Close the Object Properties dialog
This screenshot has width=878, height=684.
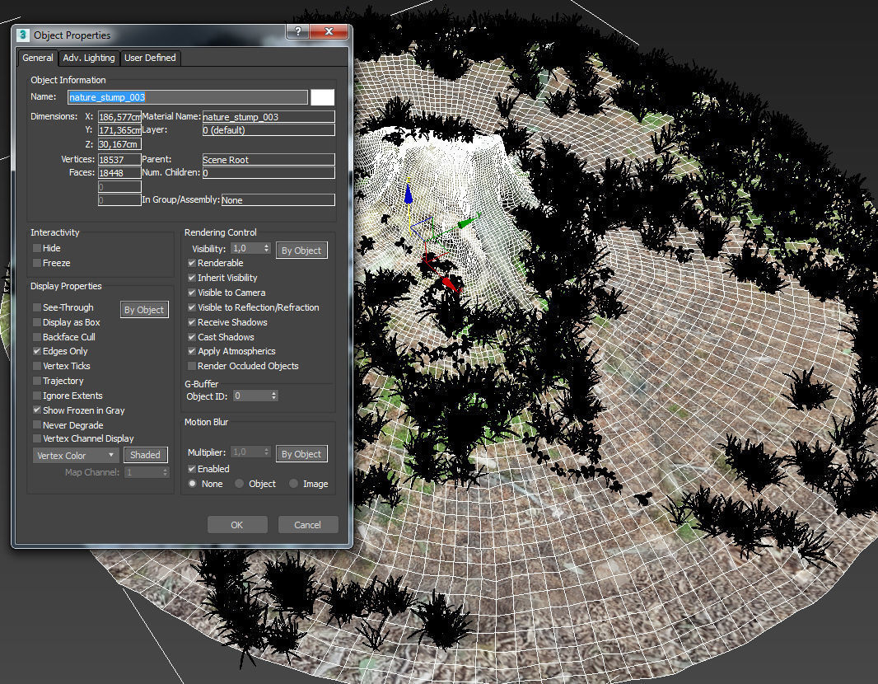[329, 31]
